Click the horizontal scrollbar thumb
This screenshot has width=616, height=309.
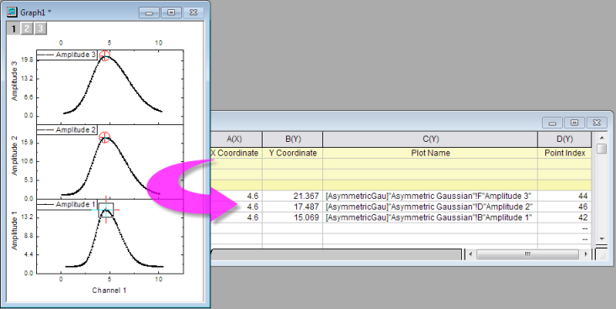pyautogui.click(x=528, y=254)
